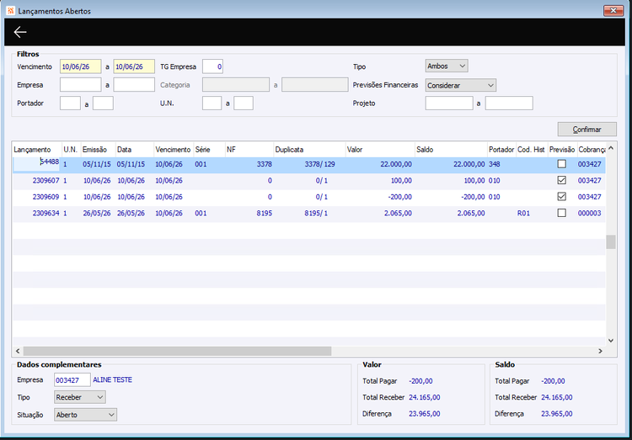Open the Tipo filter dropdown showing Ambos
Image resolution: width=632 pixels, height=440 pixels.
(x=447, y=66)
